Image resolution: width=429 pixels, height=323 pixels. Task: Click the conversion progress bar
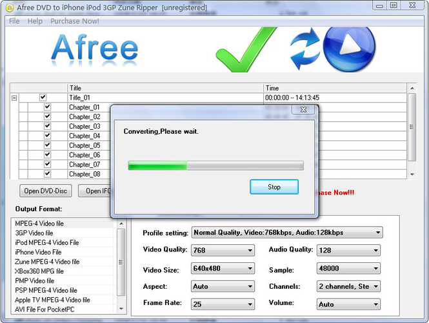coord(215,165)
